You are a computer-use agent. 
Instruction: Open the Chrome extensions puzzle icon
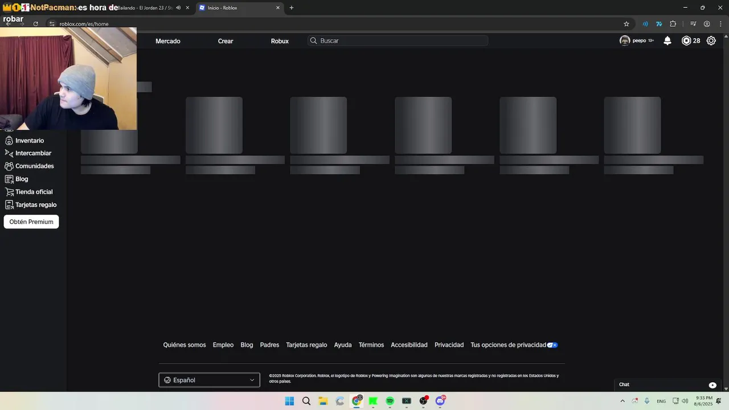pos(673,24)
